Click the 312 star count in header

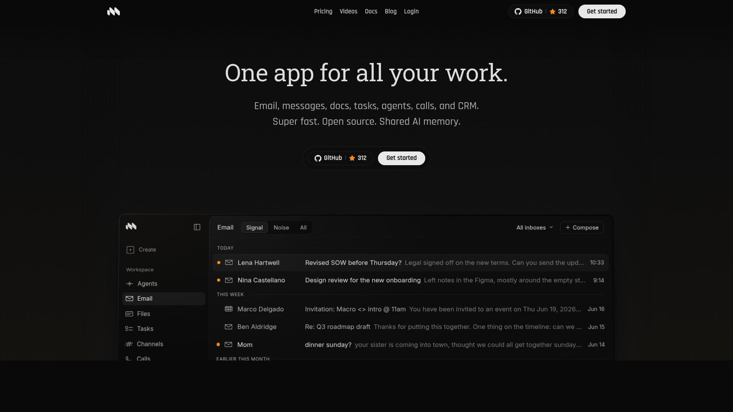[x=562, y=11]
